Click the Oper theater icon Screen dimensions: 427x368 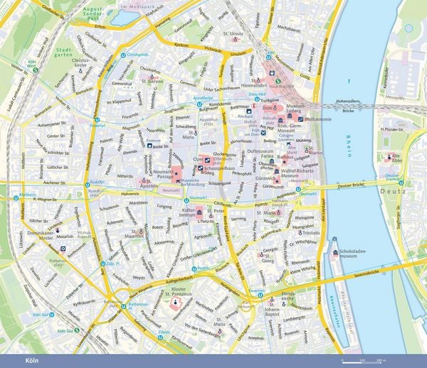pyautogui.click(x=207, y=160)
